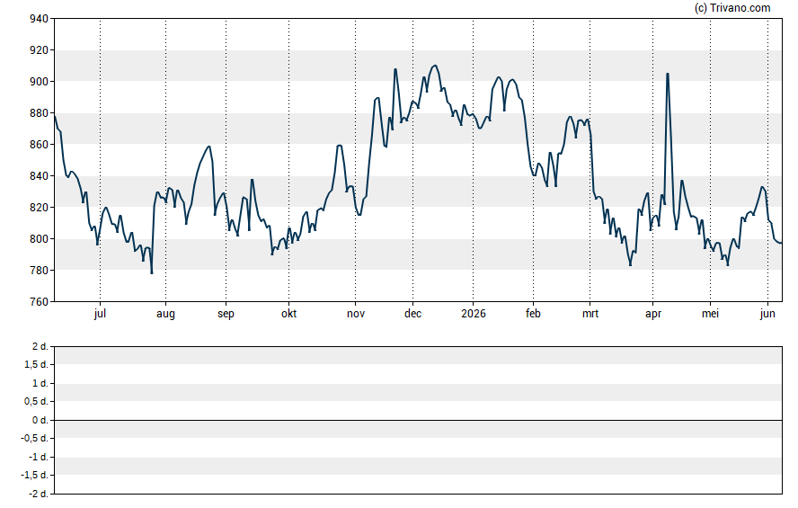The width and height of the screenshot is (798, 508).
Task: Click the '(c) Trivano.com' copyright text
Action: pos(732,7)
